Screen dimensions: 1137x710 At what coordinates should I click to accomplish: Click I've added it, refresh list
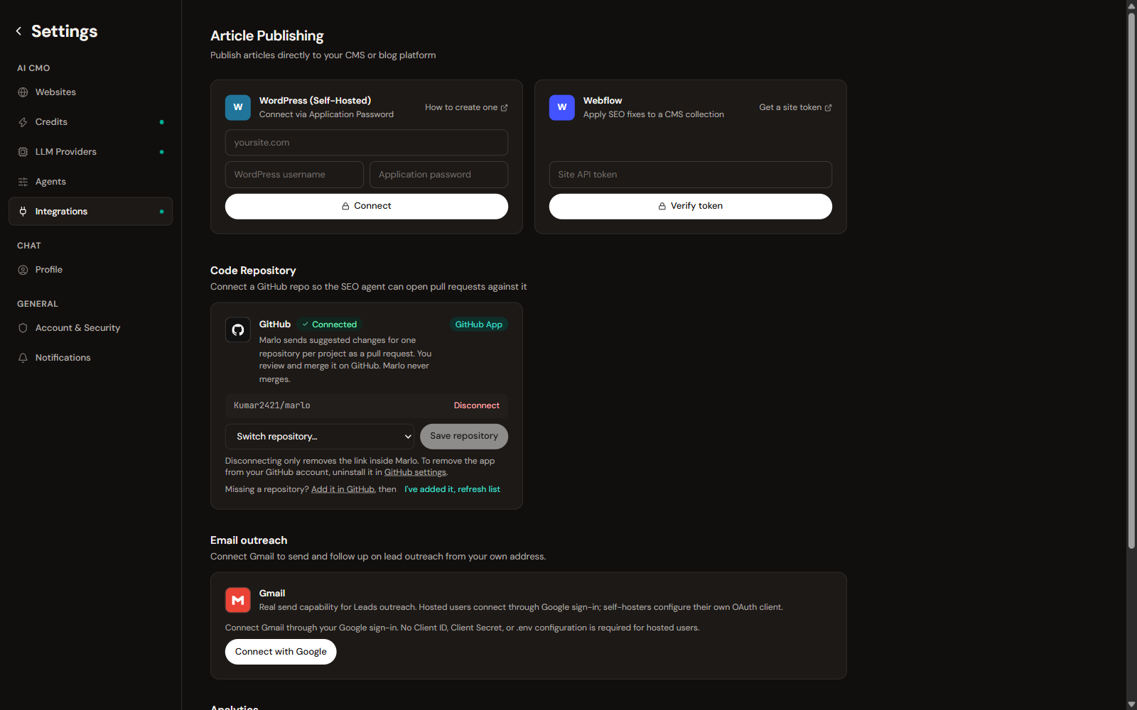[452, 489]
